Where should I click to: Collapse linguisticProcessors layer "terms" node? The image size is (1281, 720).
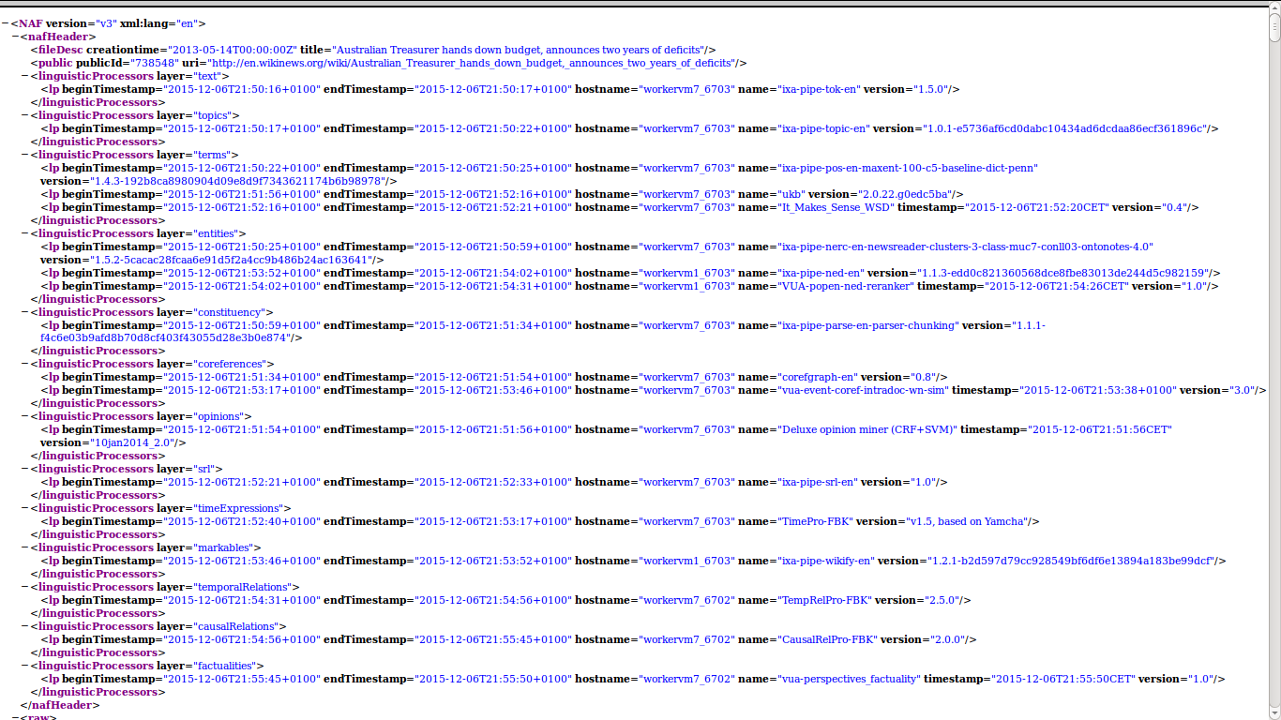click(25, 155)
